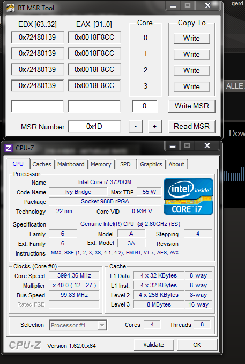Click the name field Intel Core i7 3720QM
Screen dimensions: 245x364
click(105, 182)
